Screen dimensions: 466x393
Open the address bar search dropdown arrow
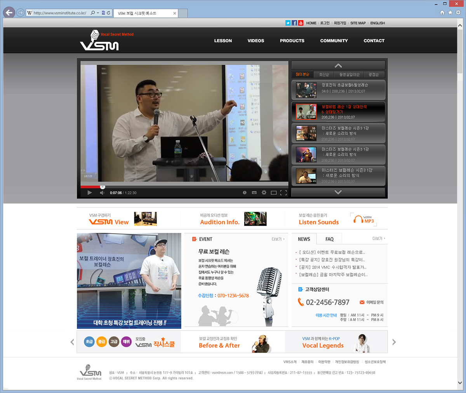(x=98, y=13)
